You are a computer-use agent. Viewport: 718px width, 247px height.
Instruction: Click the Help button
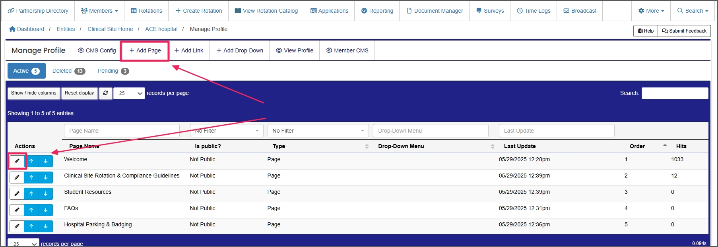(646, 31)
